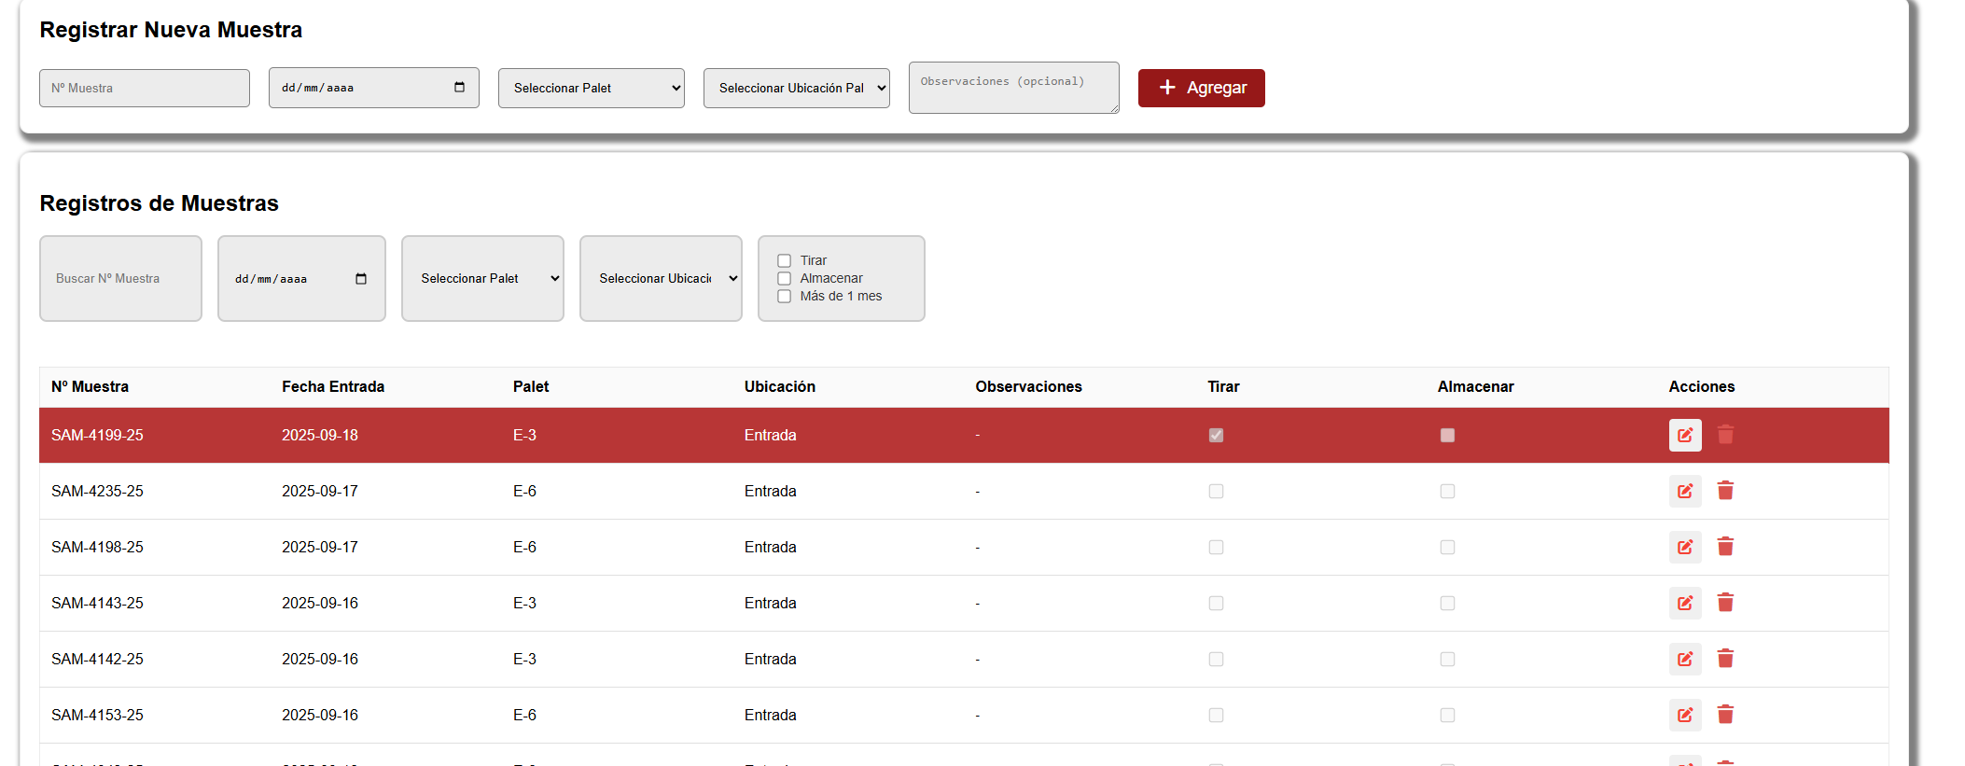The width and height of the screenshot is (1965, 766).
Task: Delete sample SAM-4142-25 with trash icon
Action: point(1725,659)
